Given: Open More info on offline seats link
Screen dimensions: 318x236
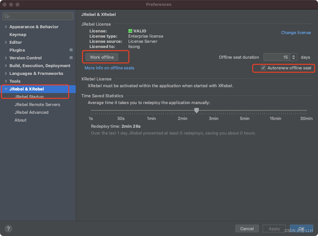Looking at the screenshot, I should tap(109, 68).
